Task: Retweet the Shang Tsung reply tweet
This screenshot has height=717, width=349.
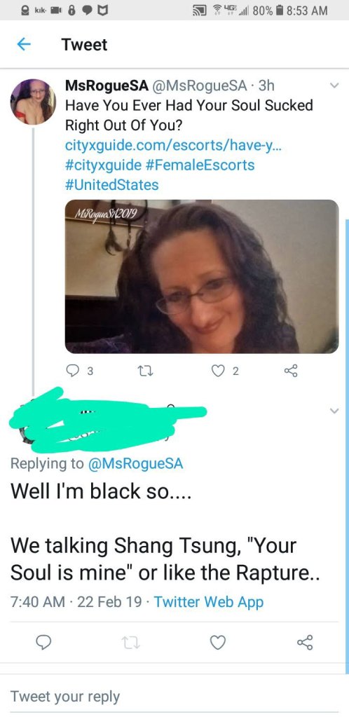Action: pos(130,643)
